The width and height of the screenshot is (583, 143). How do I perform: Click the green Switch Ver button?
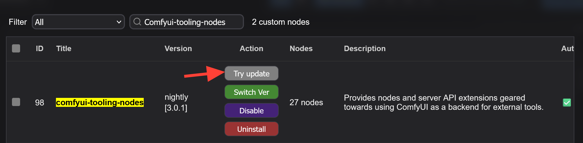pyautogui.click(x=251, y=92)
